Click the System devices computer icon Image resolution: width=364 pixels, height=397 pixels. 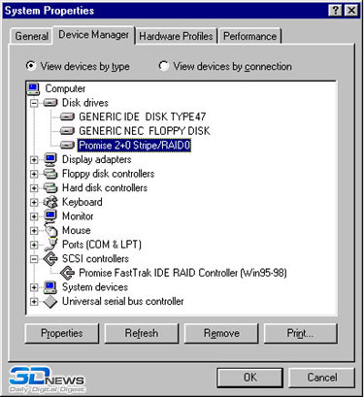point(50,287)
